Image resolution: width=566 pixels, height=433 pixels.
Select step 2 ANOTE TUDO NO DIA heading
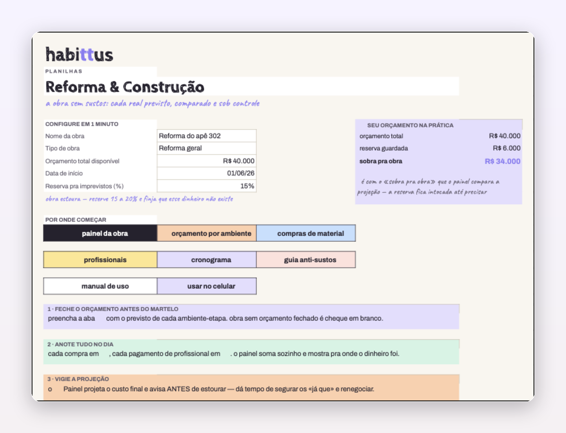point(80,344)
